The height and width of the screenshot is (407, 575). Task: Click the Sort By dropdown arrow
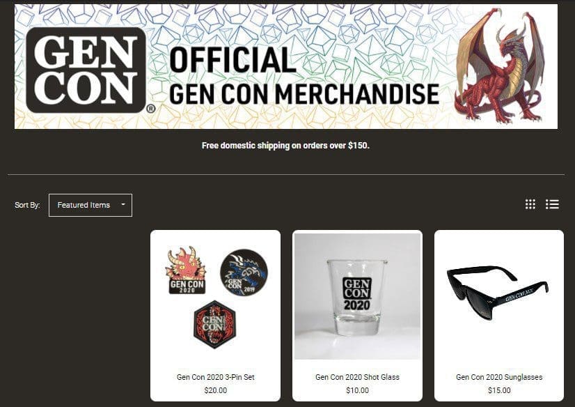click(x=123, y=204)
